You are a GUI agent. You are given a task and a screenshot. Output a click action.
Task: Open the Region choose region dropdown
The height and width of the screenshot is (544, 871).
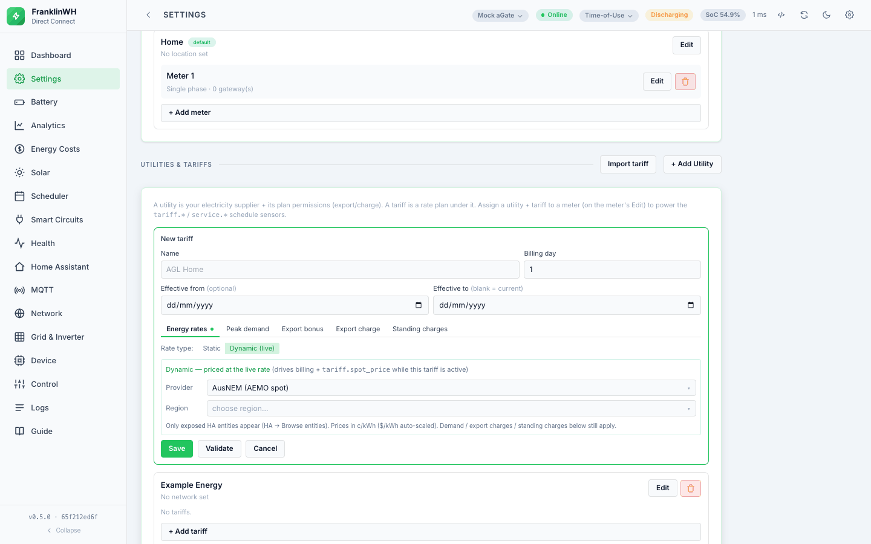click(451, 409)
